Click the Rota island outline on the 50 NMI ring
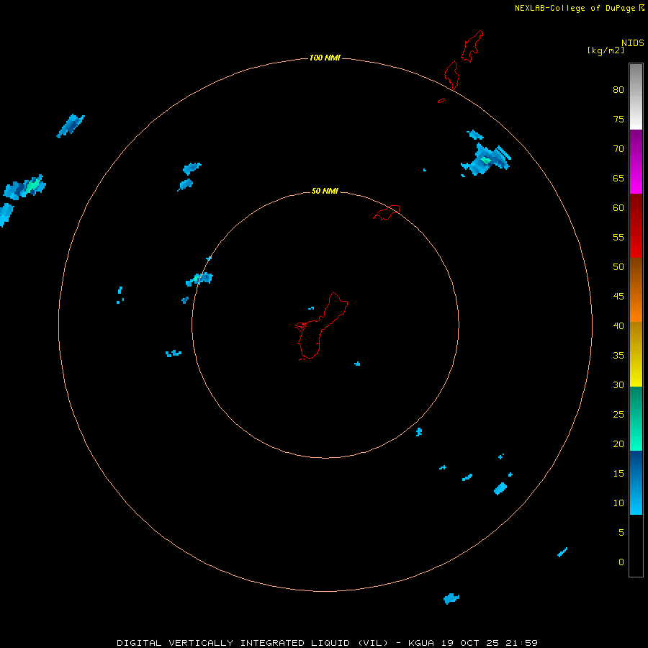This screenshot has width=648, height=648. (387, 212)
